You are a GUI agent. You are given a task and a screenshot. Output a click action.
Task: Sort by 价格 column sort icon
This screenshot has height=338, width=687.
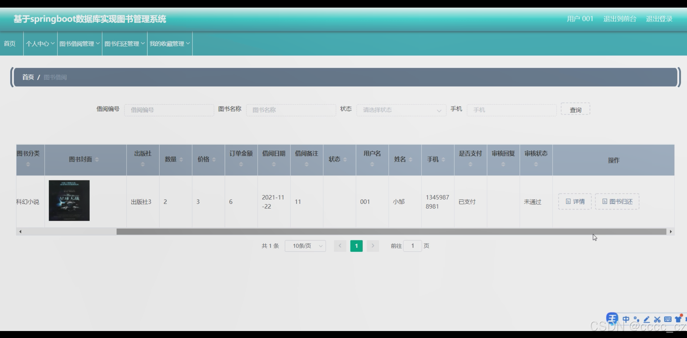214,159
